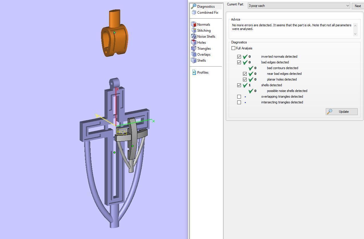Click the magnifier icon on Update button

coord(330,112)
